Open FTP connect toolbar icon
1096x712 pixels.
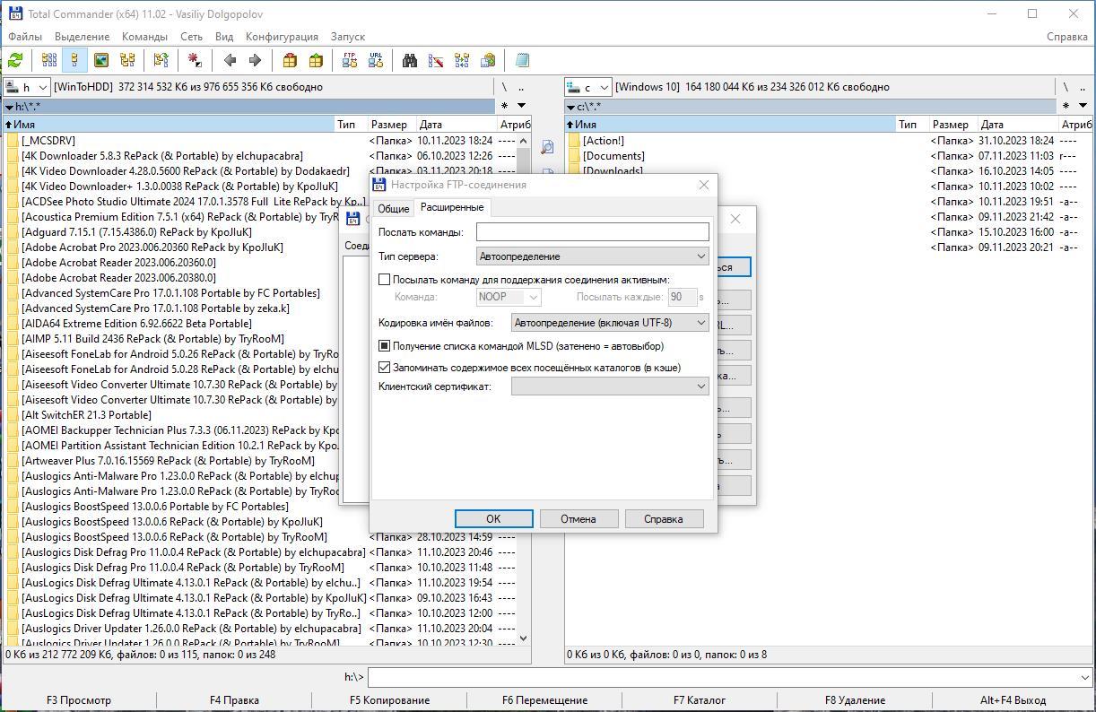tap(350, 60)
